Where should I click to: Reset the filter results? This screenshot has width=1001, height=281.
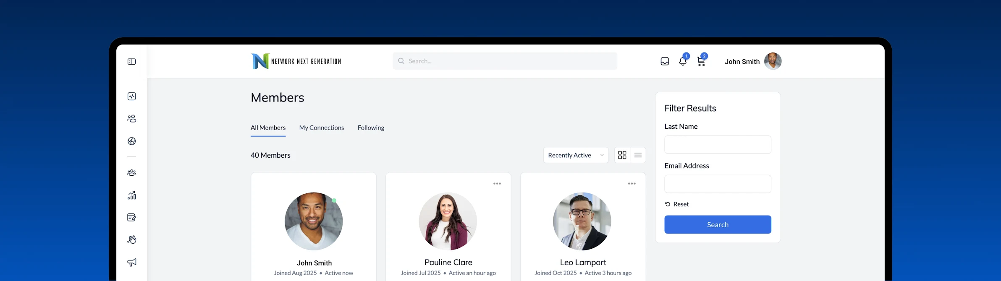pyautogui.click(x=677, y=204)
